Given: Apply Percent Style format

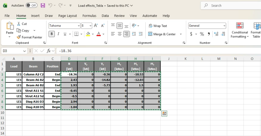Looking at the screenshot, I should coord(202,34).
